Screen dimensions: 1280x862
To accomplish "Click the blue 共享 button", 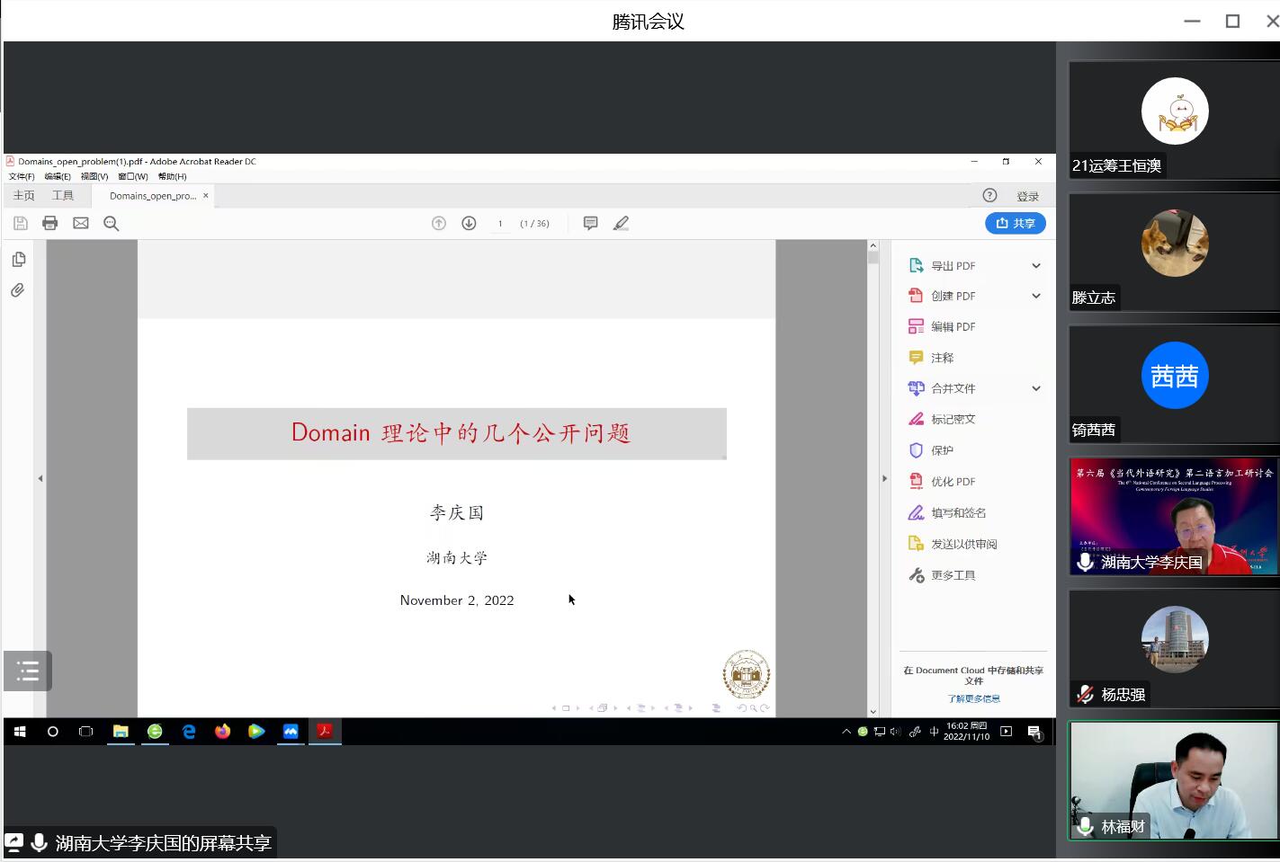I will click(1015, 223).
